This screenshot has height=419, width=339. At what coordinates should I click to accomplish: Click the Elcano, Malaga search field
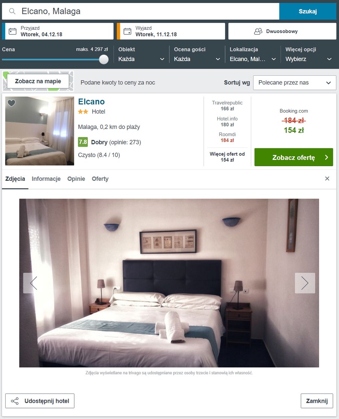tap(140, 11)
